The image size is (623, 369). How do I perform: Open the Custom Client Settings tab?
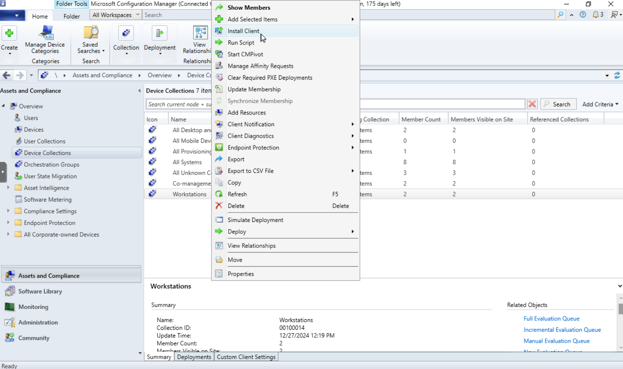click(x=246, y=357)
